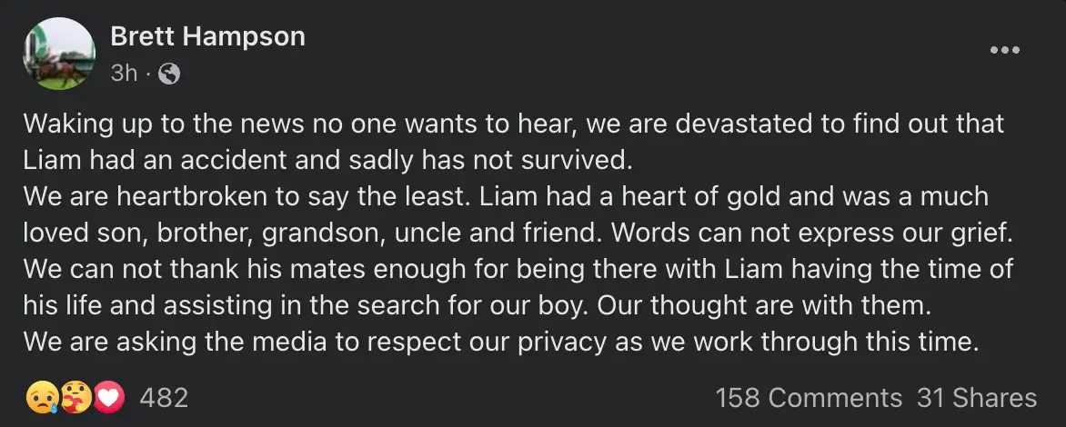Image resolution: width=1066 pixels, height=427 pixels.
Task: Click the red heart love reaction
Action: click(108, 398)
